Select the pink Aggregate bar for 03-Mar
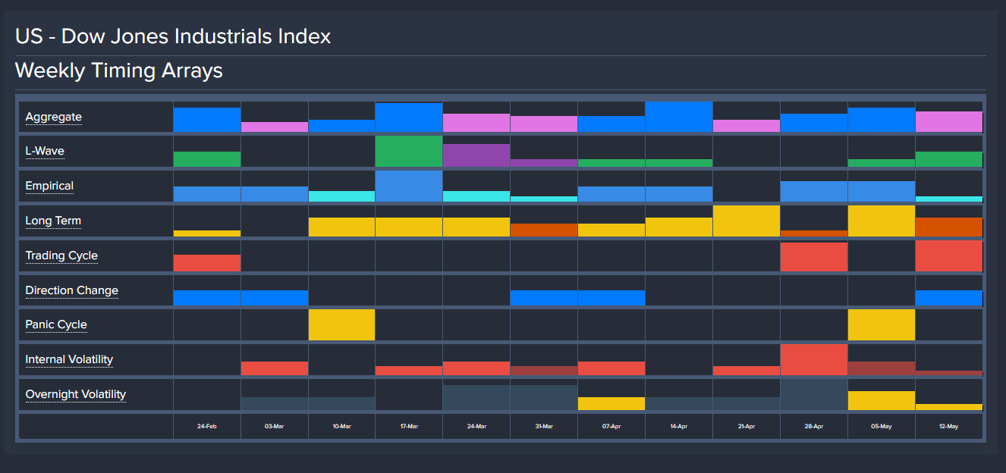The width and height of the screenshot is (1006, 473). point(275,127)
